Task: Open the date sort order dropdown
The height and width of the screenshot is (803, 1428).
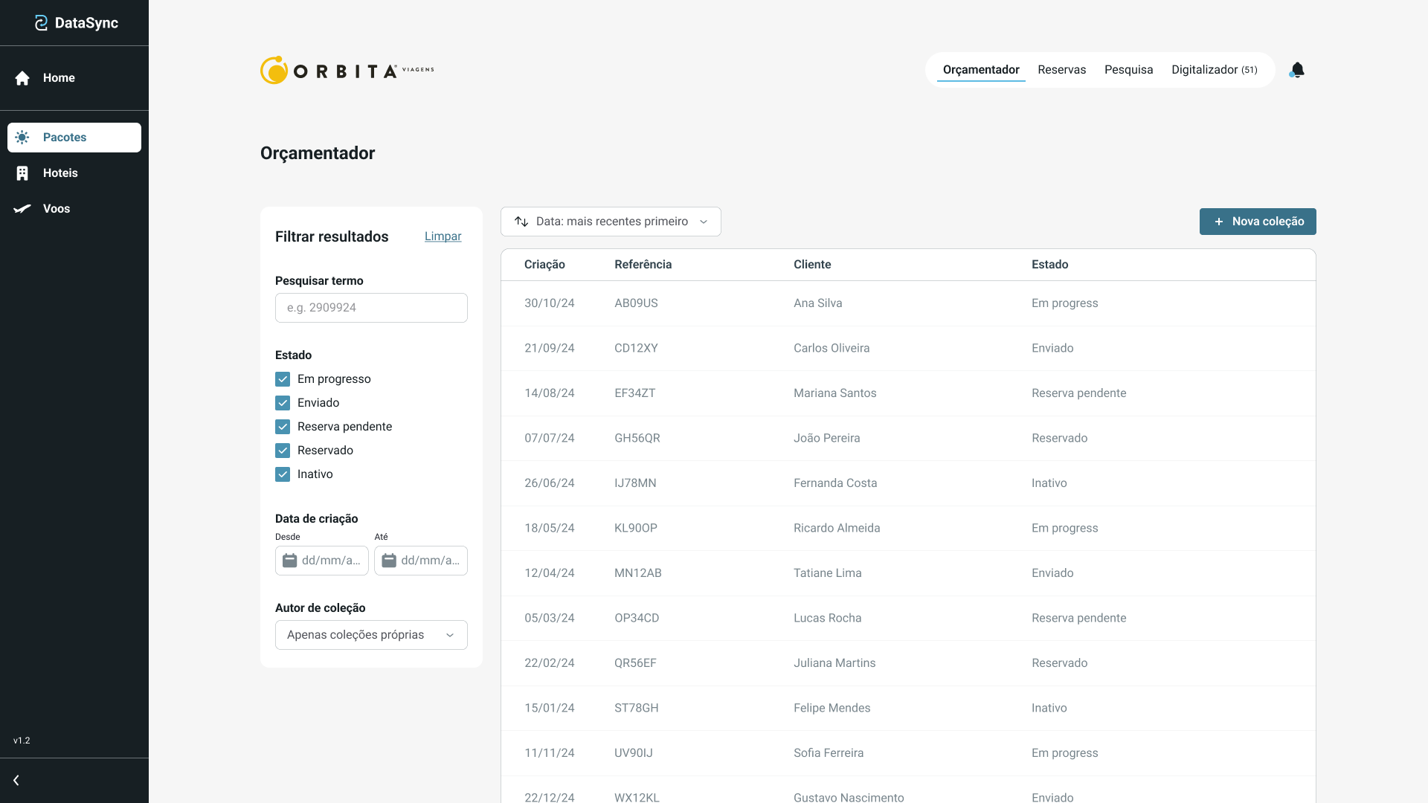Action: tap(611, 222)
